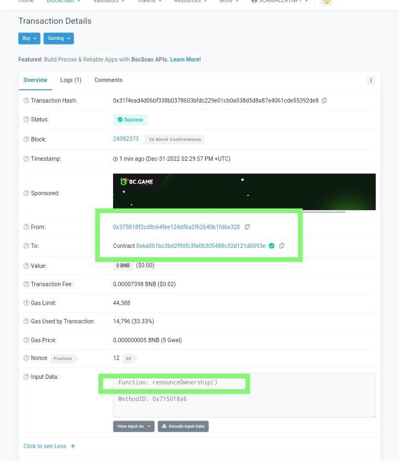Click the 20 Block Confirmations badge

pyautogui.click(x=175, y=139)
